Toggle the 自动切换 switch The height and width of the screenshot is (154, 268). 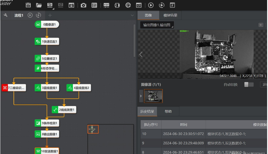click(x=249, y=84)
